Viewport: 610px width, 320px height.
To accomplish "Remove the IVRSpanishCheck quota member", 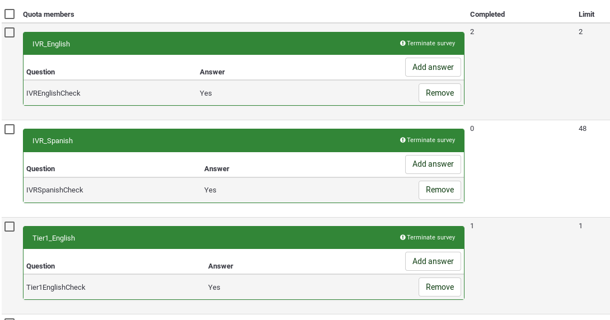I will point(439,190).
